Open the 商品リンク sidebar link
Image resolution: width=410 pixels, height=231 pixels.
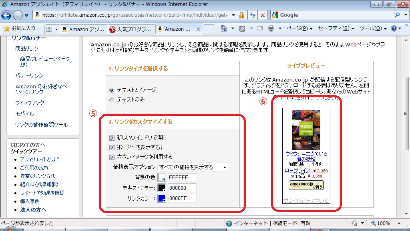(x=27, y=48)
